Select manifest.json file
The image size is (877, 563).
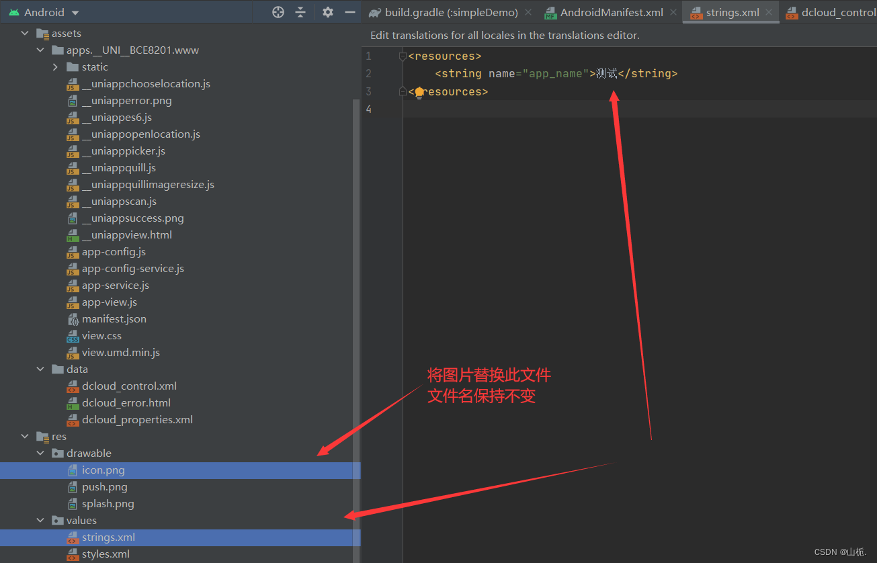point(114,318)
